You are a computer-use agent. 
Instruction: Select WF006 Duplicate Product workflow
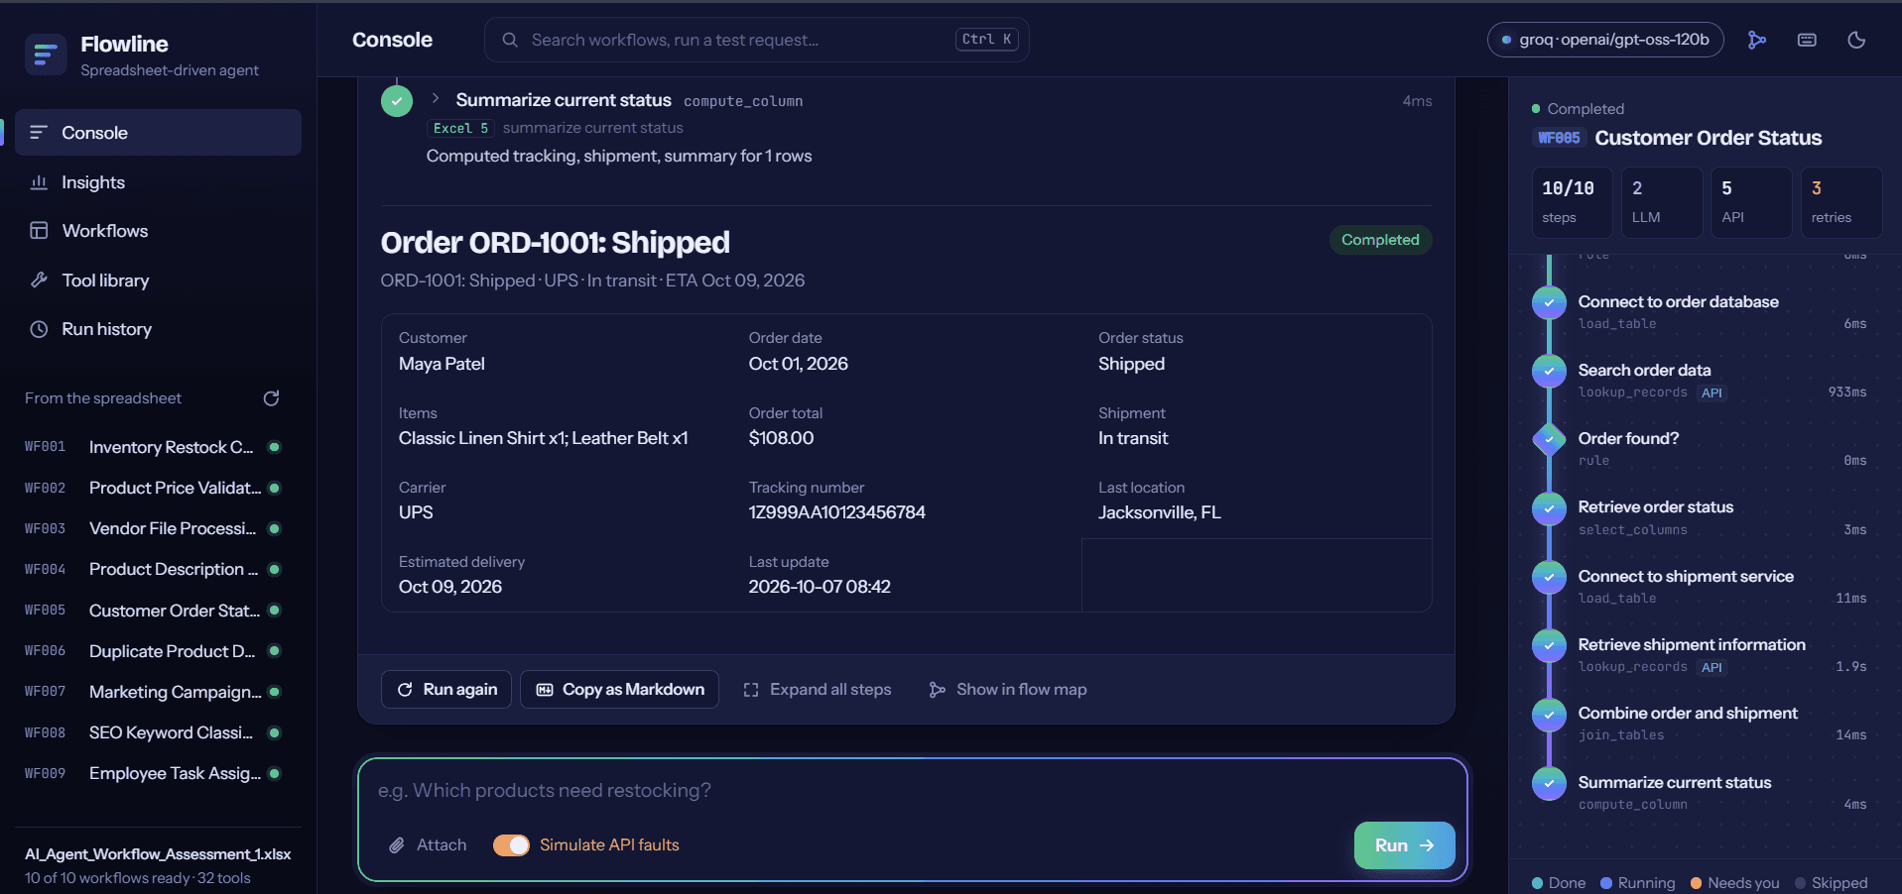point(153,651)
